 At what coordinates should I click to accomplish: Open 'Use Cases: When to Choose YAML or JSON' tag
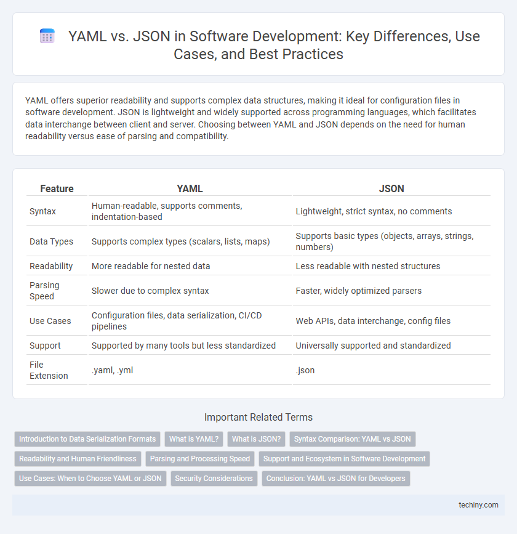point(90,479)
